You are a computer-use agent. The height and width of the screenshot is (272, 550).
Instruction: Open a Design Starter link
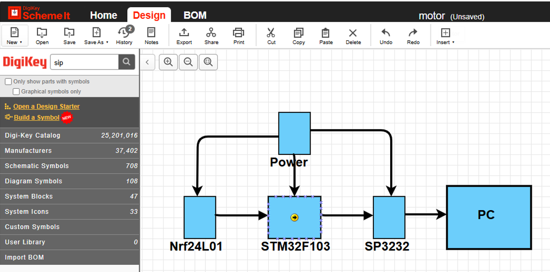[46, 106]
